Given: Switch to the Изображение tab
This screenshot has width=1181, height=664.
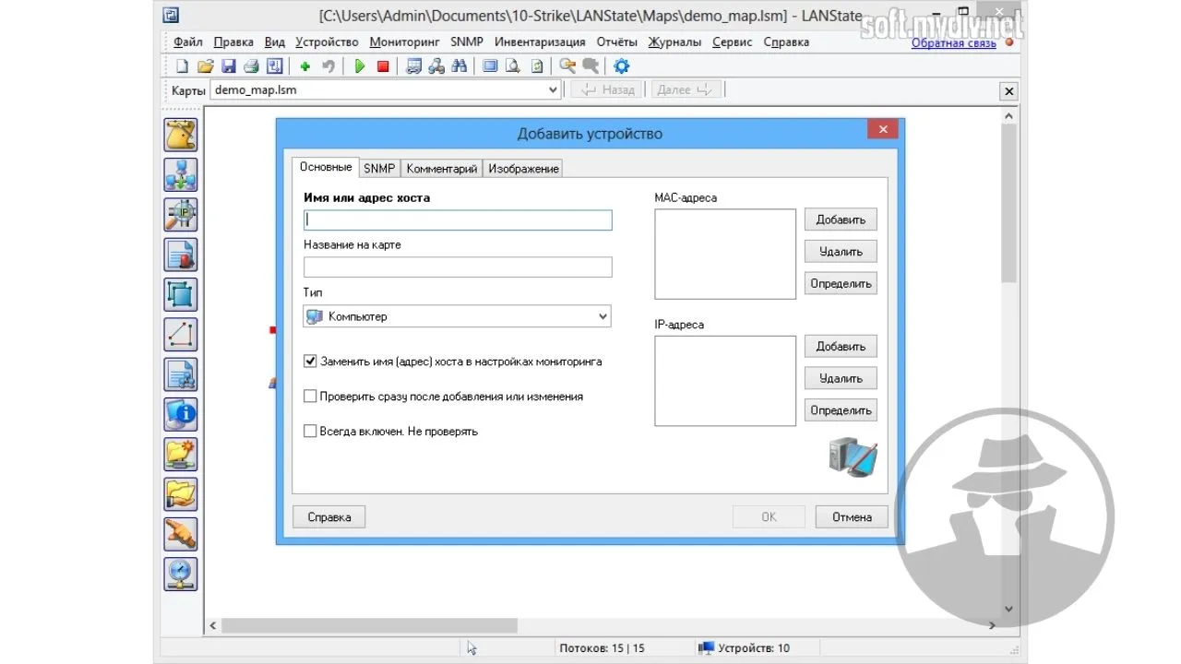Looking at the screenshot, I should 523,169.
